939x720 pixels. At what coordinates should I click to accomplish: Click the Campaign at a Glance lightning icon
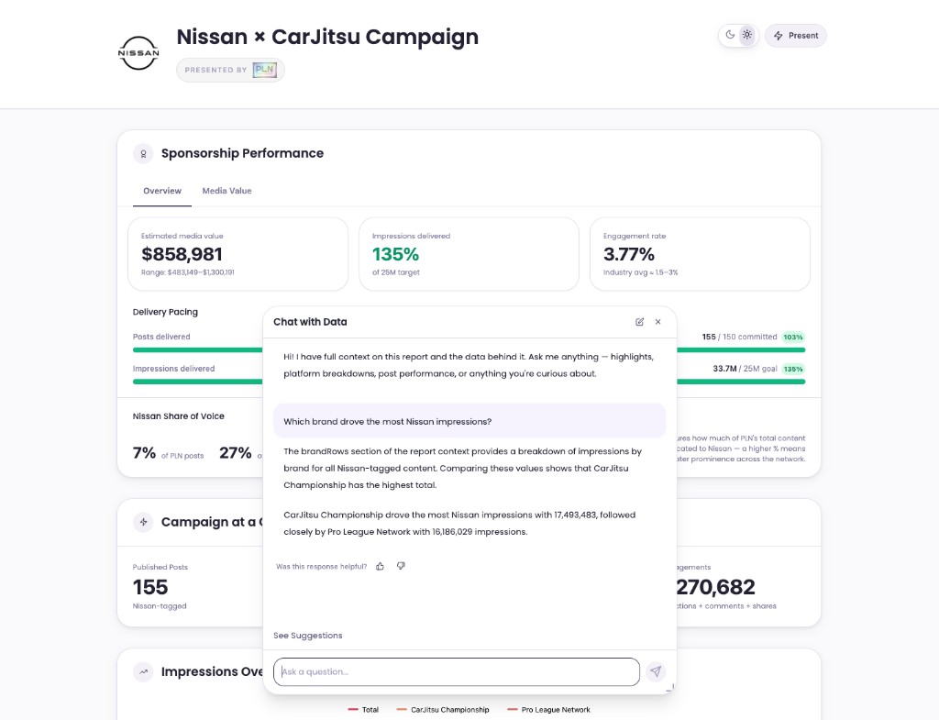(143, 522)
